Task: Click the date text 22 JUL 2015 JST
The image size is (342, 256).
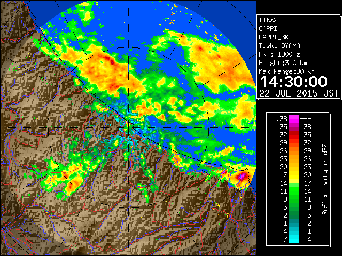Action: coord(299,93)
